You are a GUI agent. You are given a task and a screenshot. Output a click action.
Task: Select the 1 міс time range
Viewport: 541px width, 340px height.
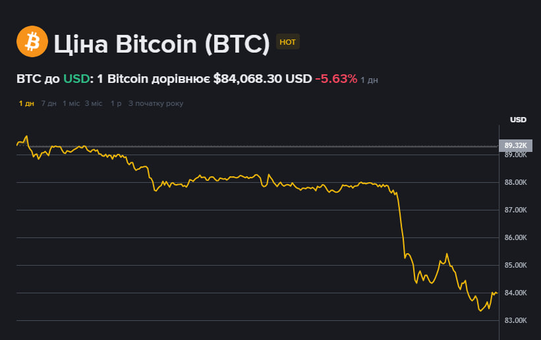pos(71,103)
